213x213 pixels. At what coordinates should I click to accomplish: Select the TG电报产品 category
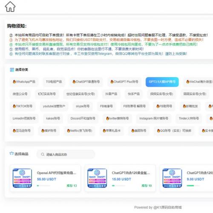[54, 82]
